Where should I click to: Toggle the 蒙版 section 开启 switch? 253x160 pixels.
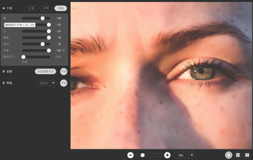[x=64, y=71]
